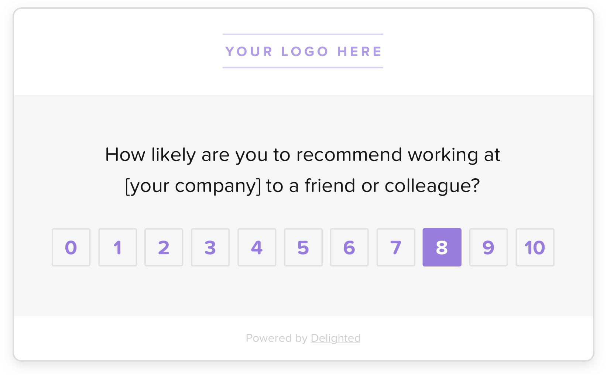
Task: Select score 0 on the rating scale
Action: pos(71,247)
